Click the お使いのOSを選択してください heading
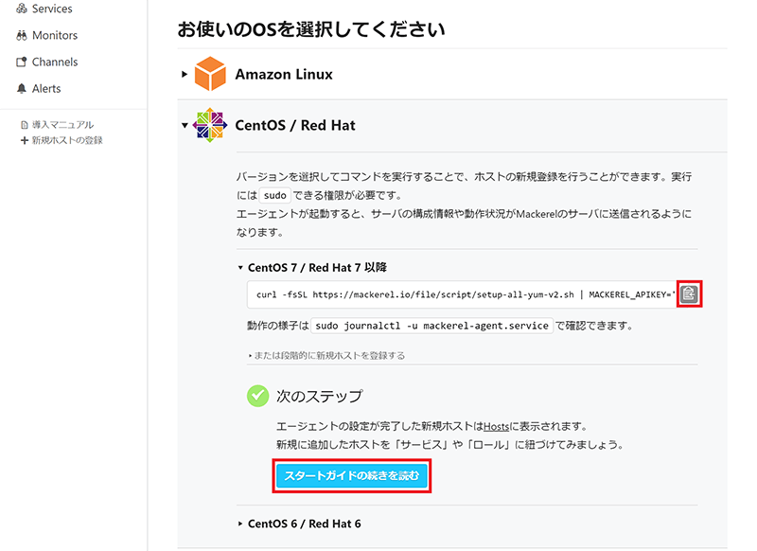Screen dimensions: 757x551 point(311,29)
